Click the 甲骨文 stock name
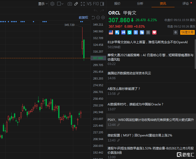This screenshot has width=196, height=159. pos(130,13)
